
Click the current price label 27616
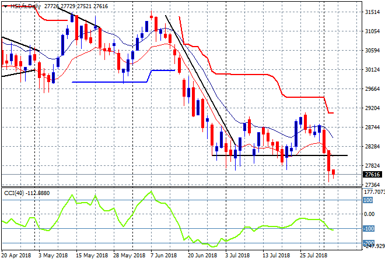pos(372,175)
